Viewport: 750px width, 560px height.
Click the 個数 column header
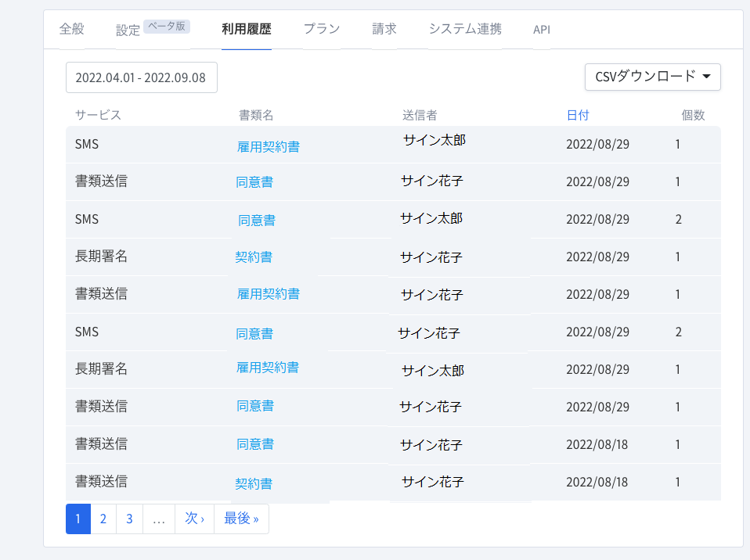(693, 115)
